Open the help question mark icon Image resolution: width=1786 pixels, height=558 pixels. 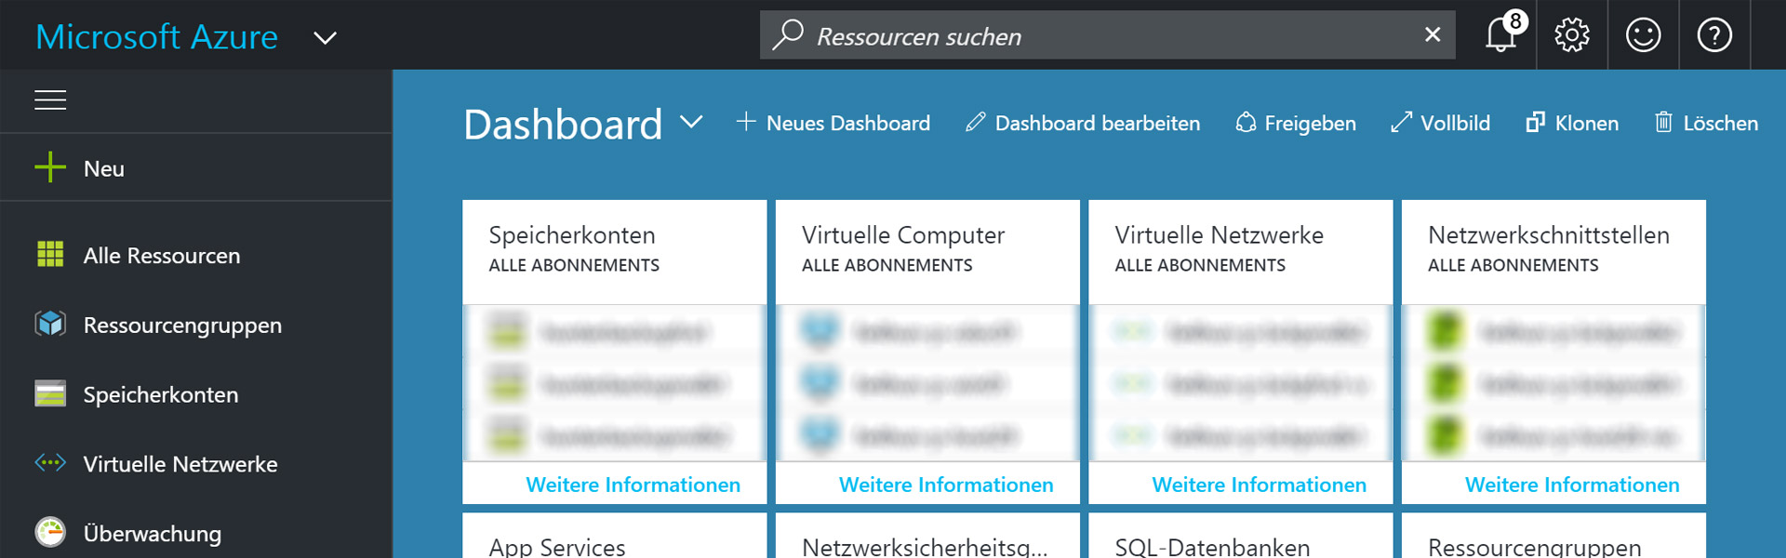coord(1714,35)
